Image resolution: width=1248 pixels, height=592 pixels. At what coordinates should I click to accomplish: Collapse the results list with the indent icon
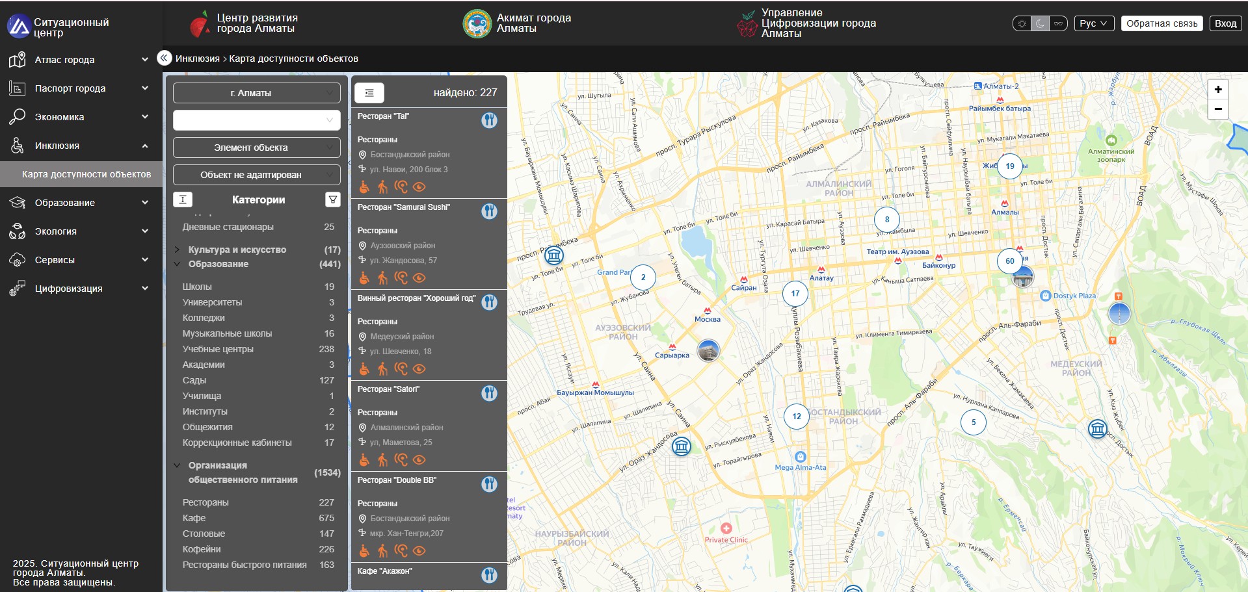(x=369, y=93)
